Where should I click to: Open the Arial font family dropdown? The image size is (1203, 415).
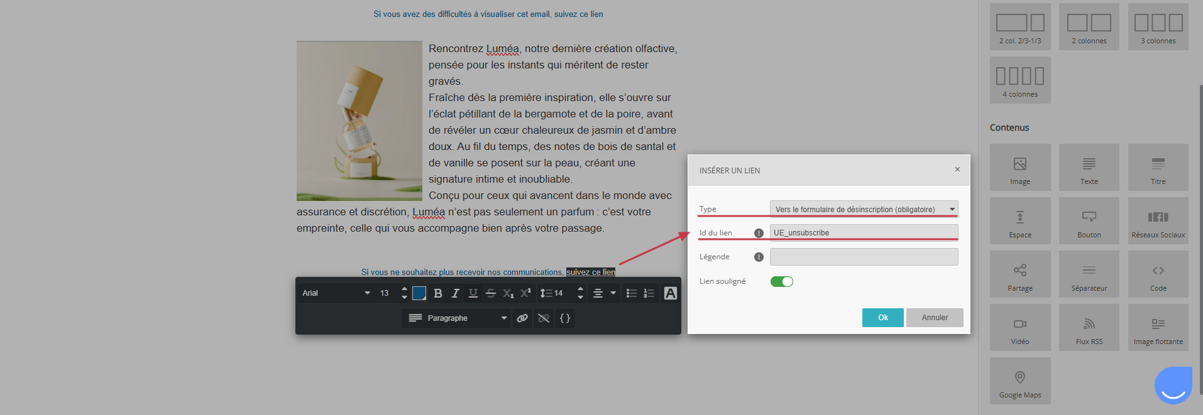[336, 293]
